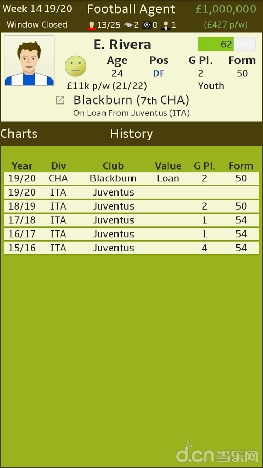Tap the DF position label
The width and height of the screenshot is (263, 468).
pos(159,73)
